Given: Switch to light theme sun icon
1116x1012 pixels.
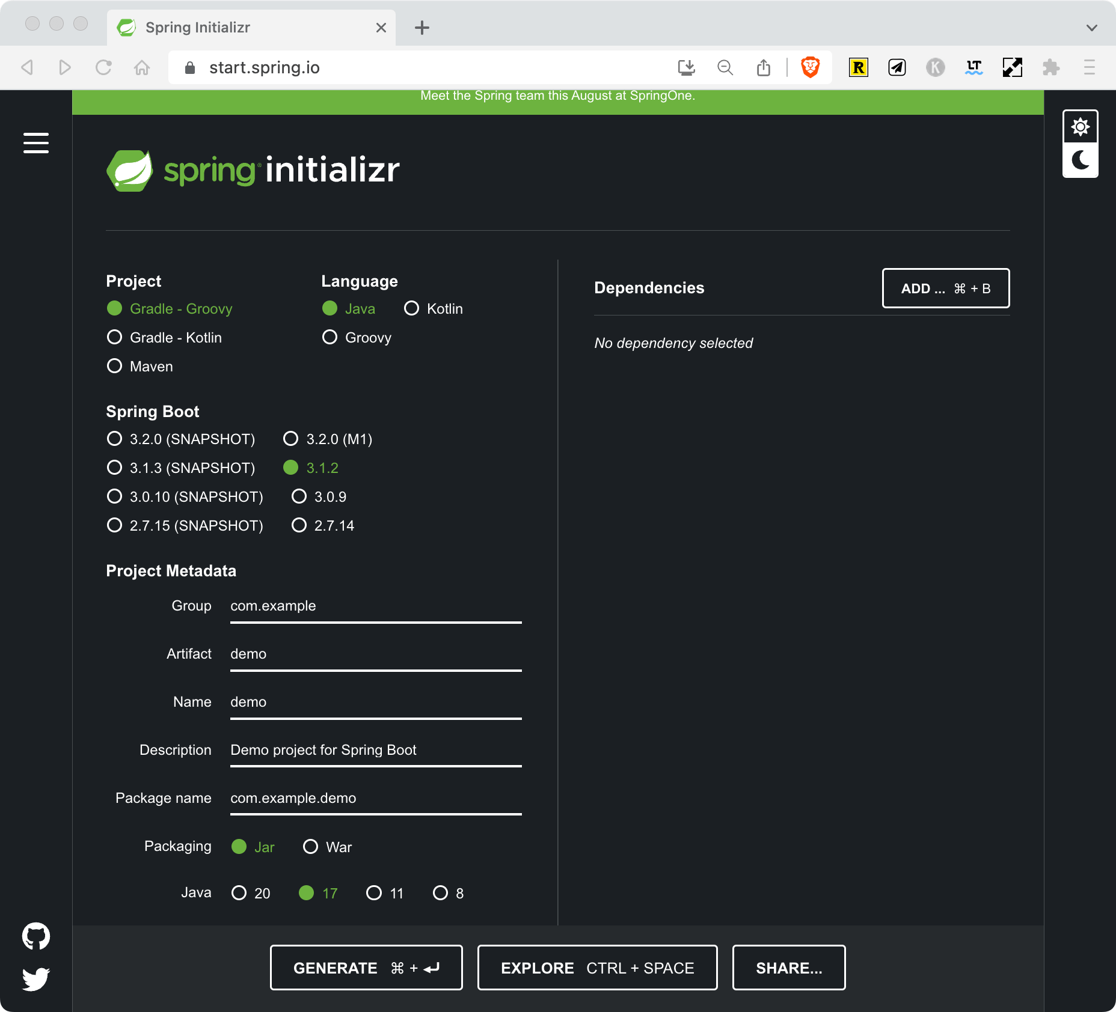Looking at the screenshot, I should click(1080, 127).
